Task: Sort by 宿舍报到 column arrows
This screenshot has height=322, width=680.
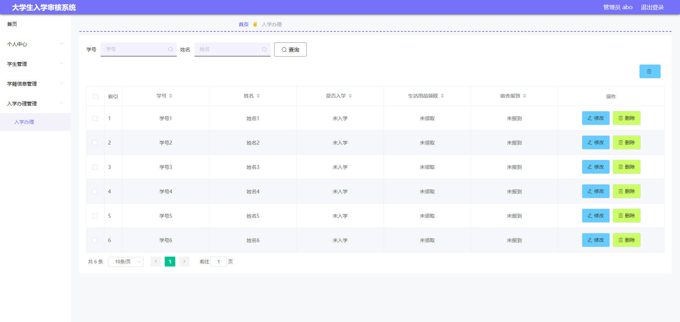Action: coord(525,96)
